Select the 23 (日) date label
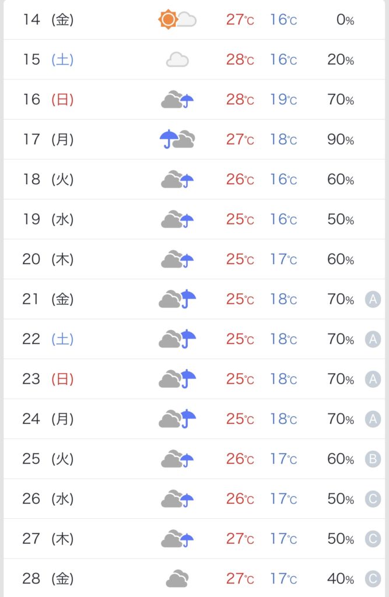 pos(48,379)
